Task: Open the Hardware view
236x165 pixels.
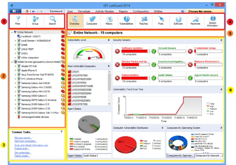Action: point(195,20)
